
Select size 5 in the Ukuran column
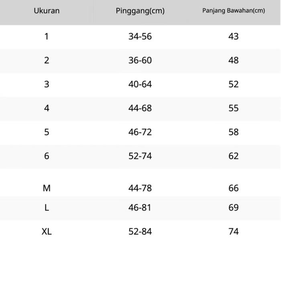(x=47, y=132)
